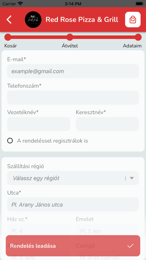Go to the Átvétel step dot
Image resolution: width=146 pixels, height=260 pixels.
(x=70, y=37)
